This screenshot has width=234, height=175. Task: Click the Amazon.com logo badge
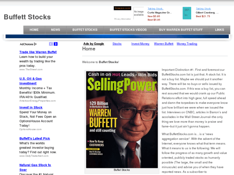(x=122, y=8)
